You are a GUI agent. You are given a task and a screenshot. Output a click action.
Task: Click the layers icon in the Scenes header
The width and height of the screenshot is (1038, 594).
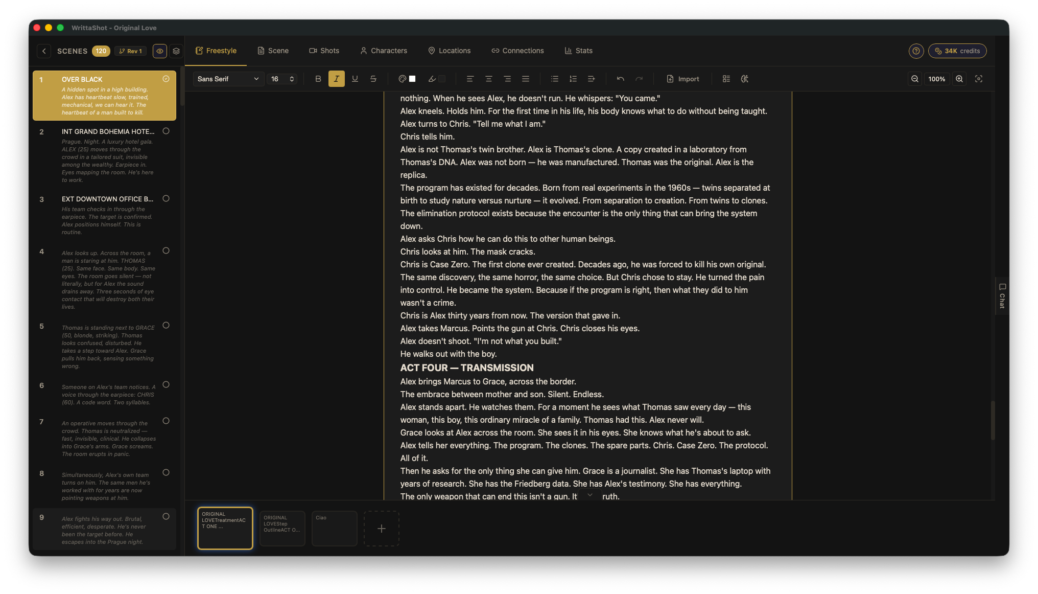click(176, 51)
